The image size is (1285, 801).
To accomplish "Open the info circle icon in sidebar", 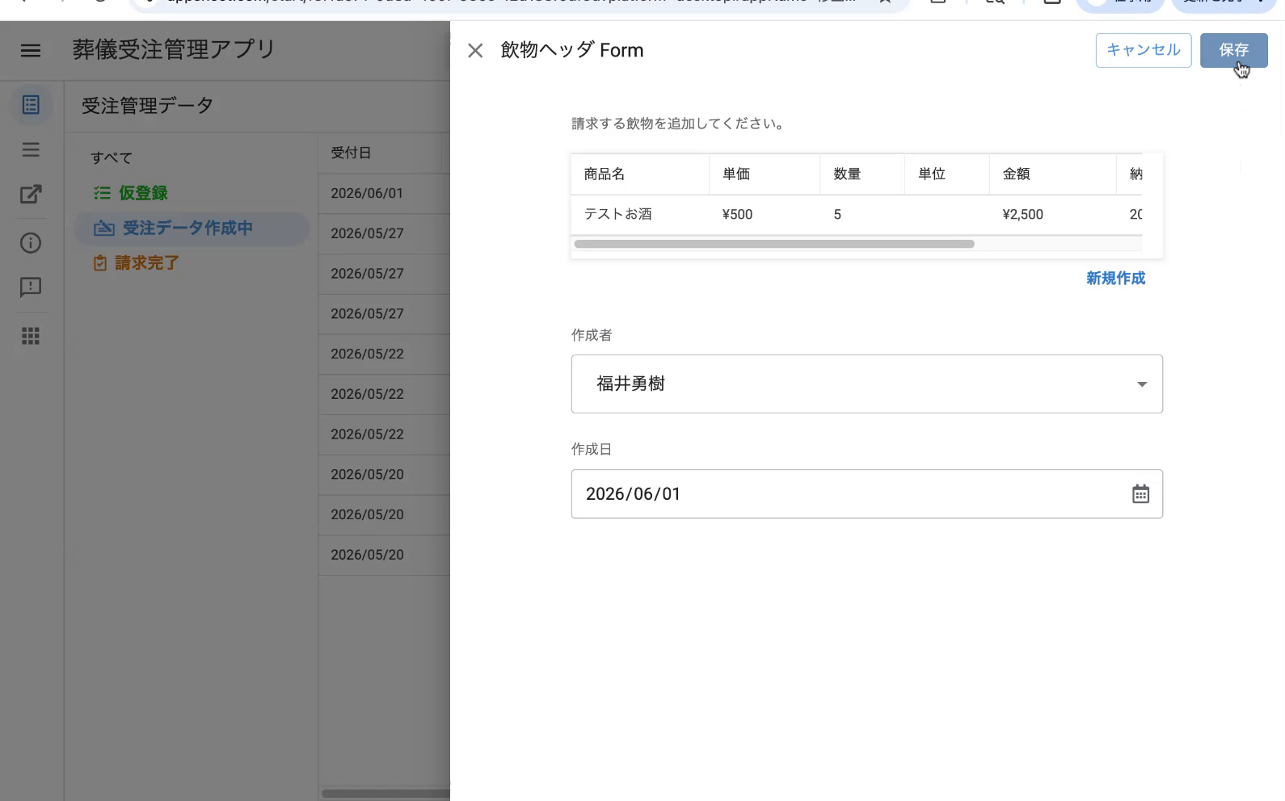I will tap(31, 243).
